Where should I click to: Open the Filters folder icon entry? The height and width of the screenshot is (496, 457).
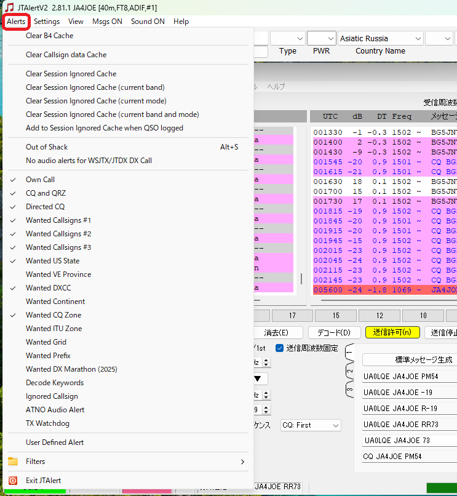13,461
